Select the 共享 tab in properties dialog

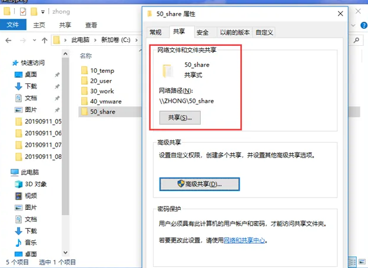179,31
